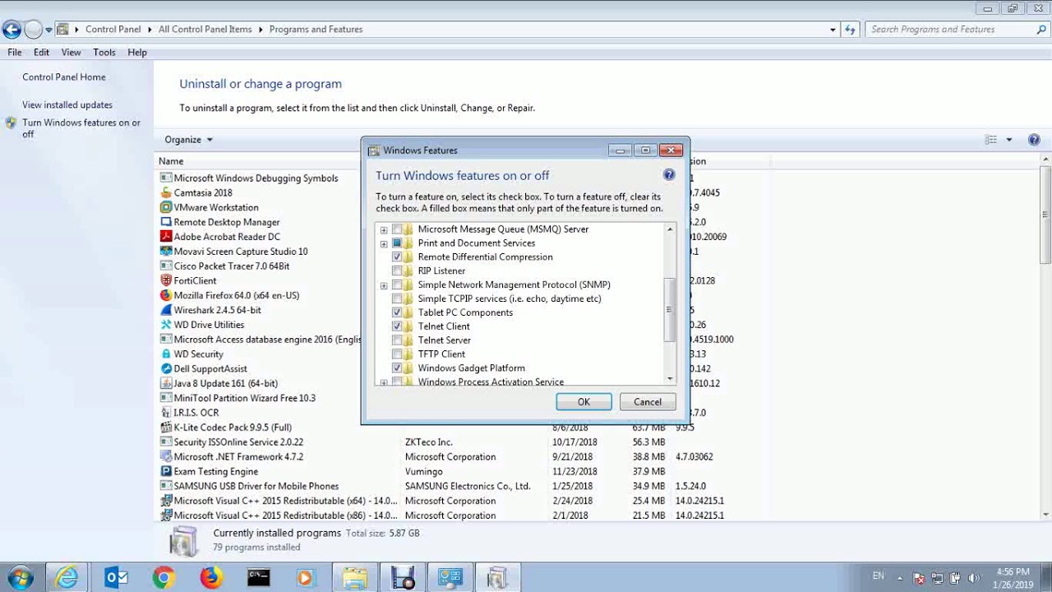The width and height of the screenshot is (1052, 592).
Task: Check Simple TCPIP services checkbox
Action: (x=398, y=298)
